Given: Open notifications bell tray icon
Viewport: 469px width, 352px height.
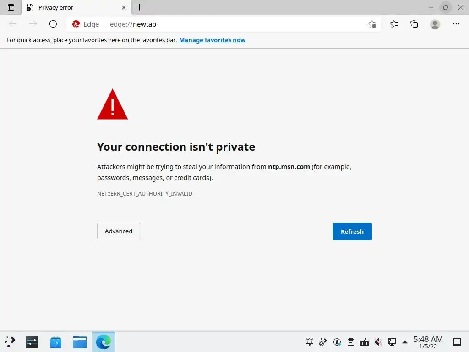Looking at the screenshot, I should point(309,342).
